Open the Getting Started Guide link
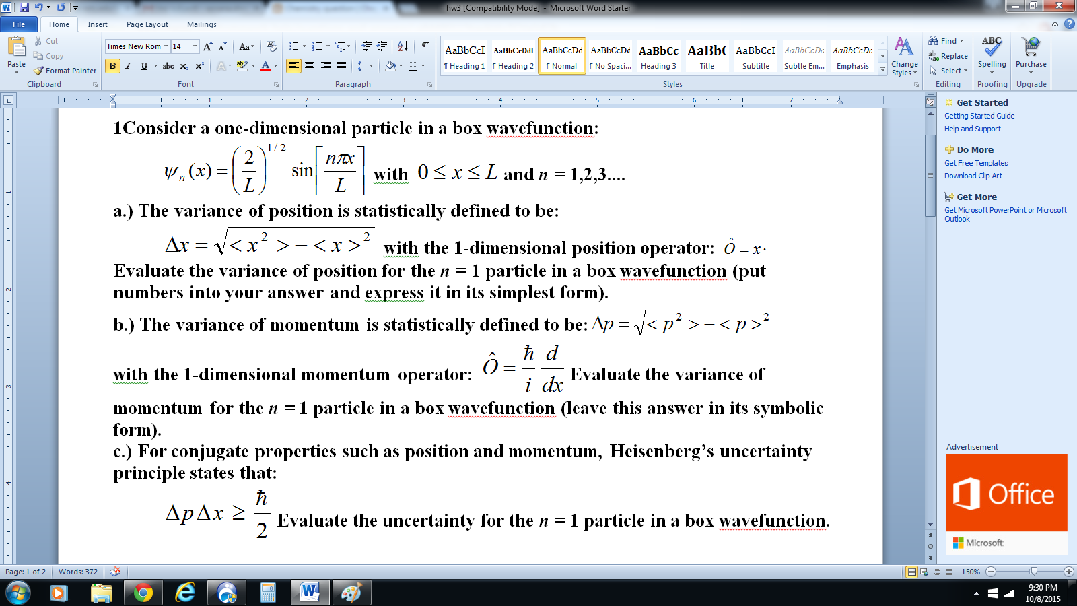Screen dimensions: 1077x606 (979, 116)
